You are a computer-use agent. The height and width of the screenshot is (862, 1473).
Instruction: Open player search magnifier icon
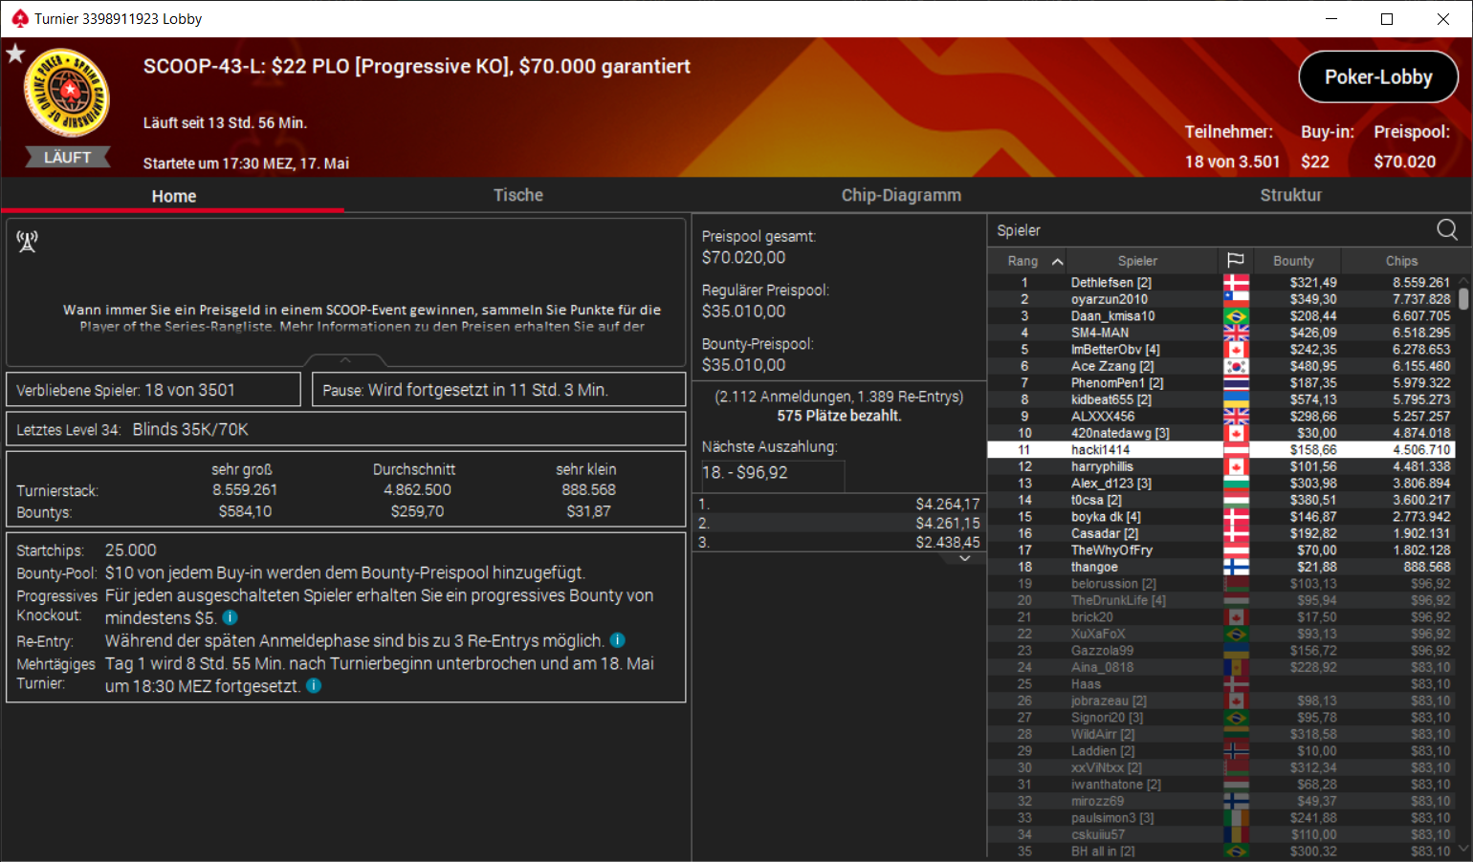pos(1447,229)
